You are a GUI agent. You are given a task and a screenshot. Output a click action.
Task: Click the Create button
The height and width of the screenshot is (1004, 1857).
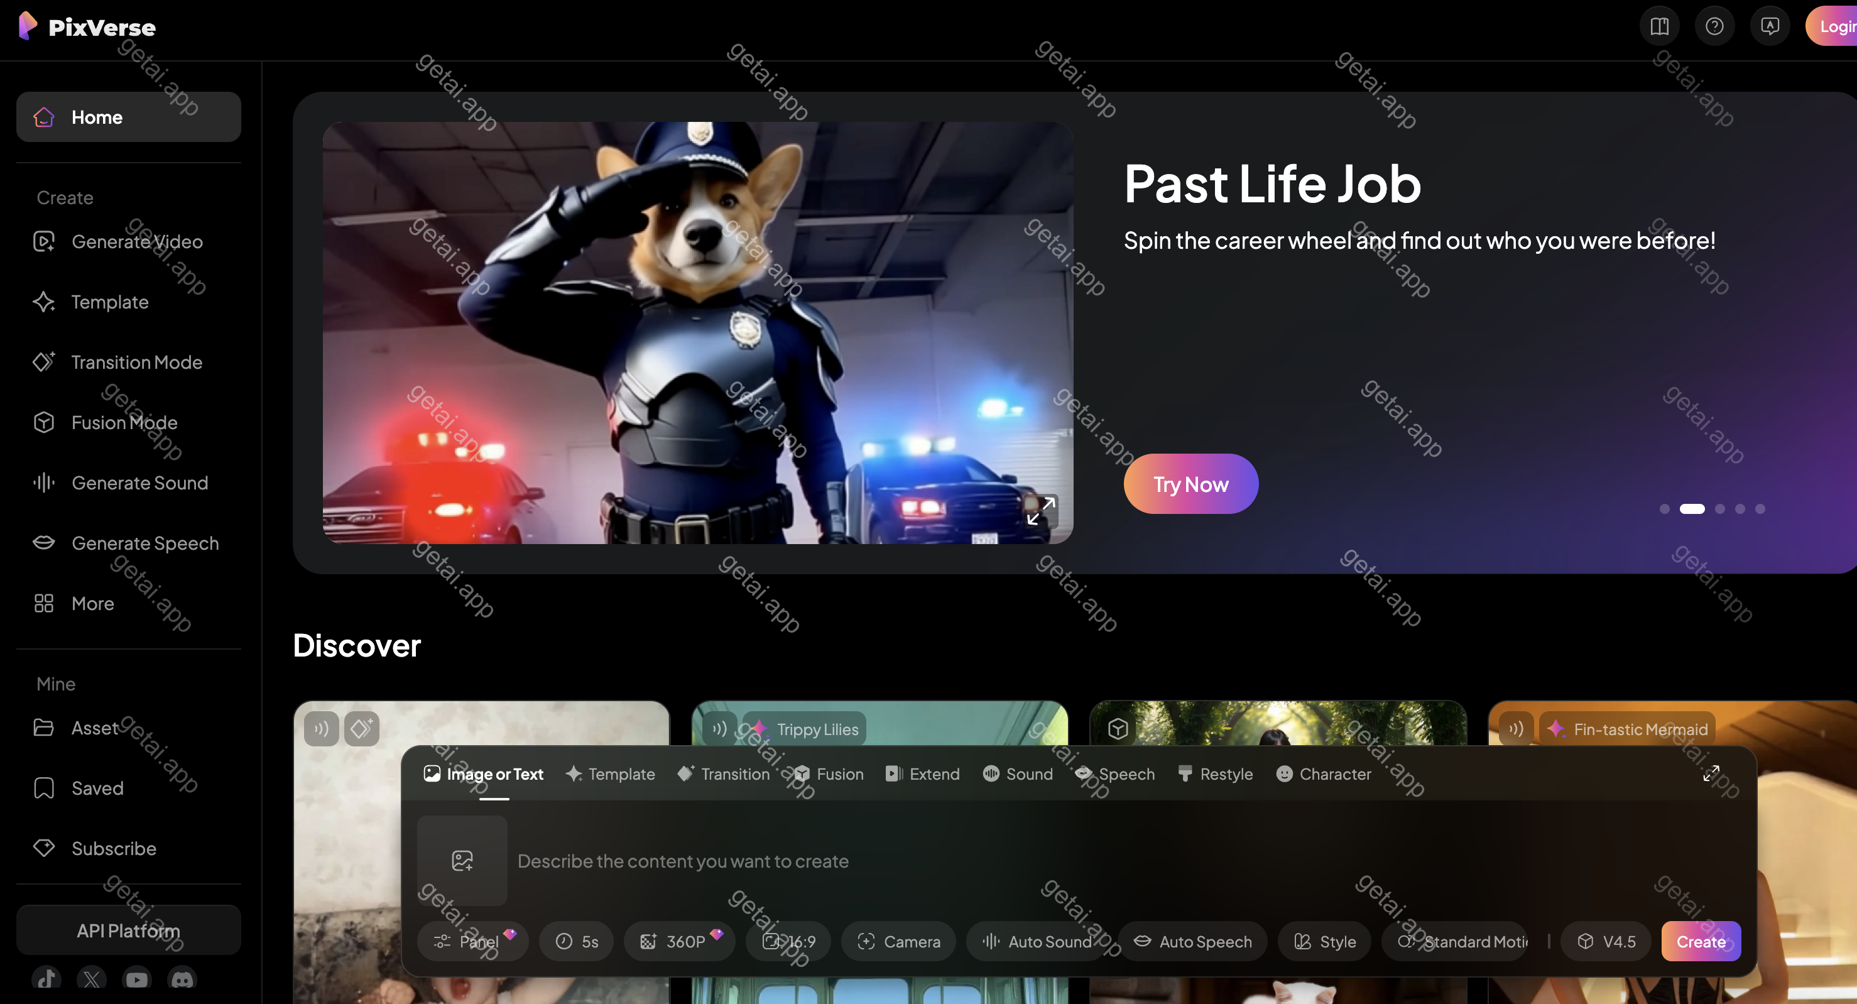pos(1701,941)
